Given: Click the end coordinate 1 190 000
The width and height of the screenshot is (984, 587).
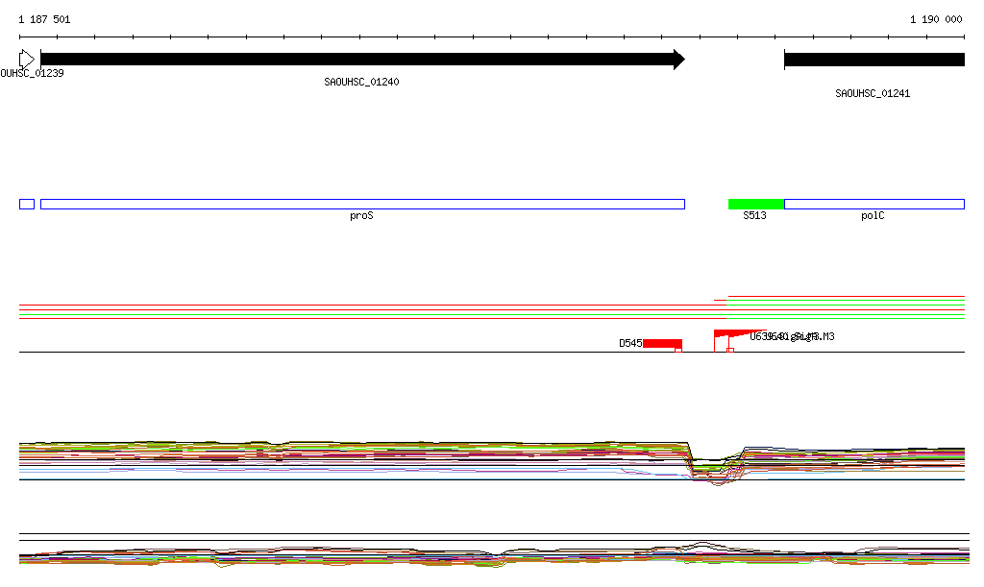Looking at the screenshot, I should [x=936, y=19].
